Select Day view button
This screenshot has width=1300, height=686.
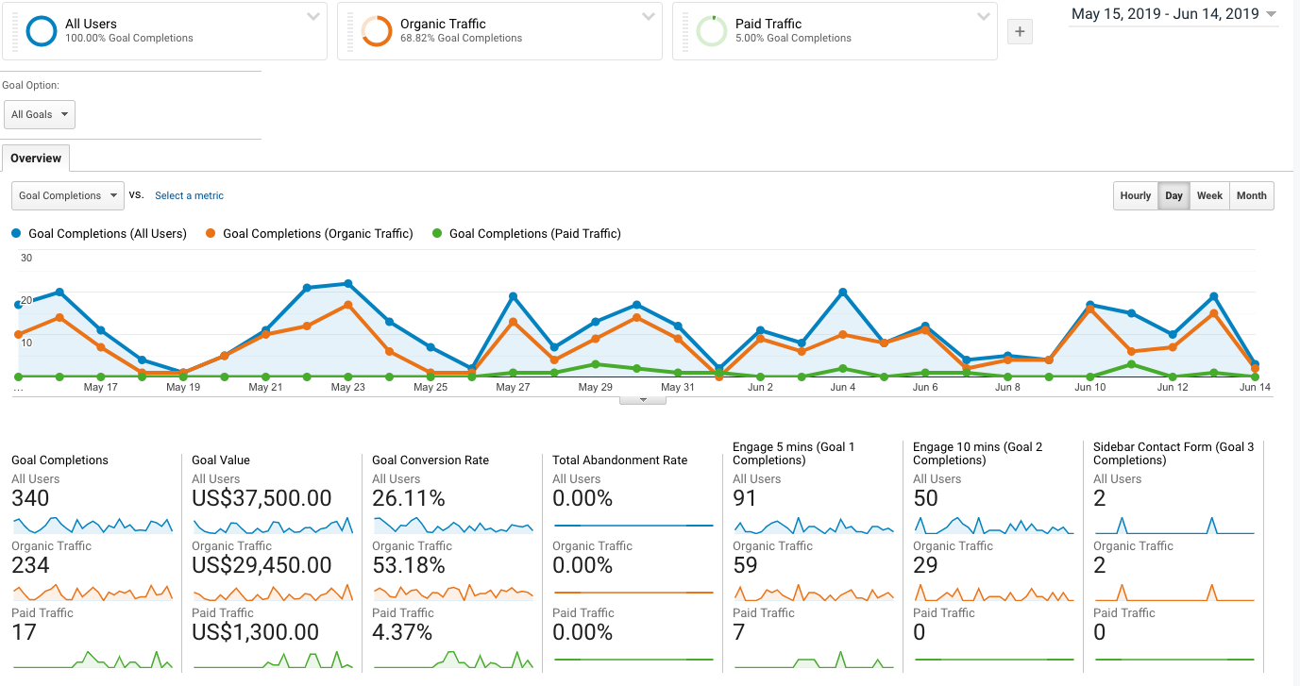pos(1173,195)
